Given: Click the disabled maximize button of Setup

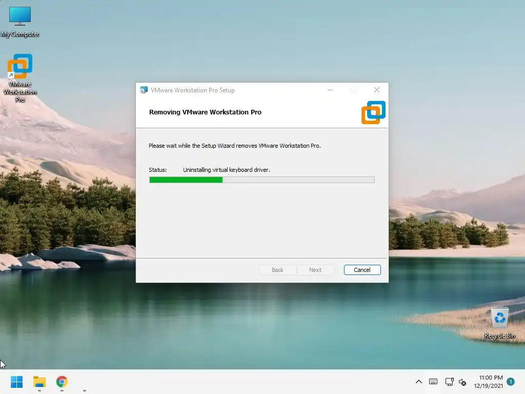Looking at the screenshot, I should [x=353, y=90].
